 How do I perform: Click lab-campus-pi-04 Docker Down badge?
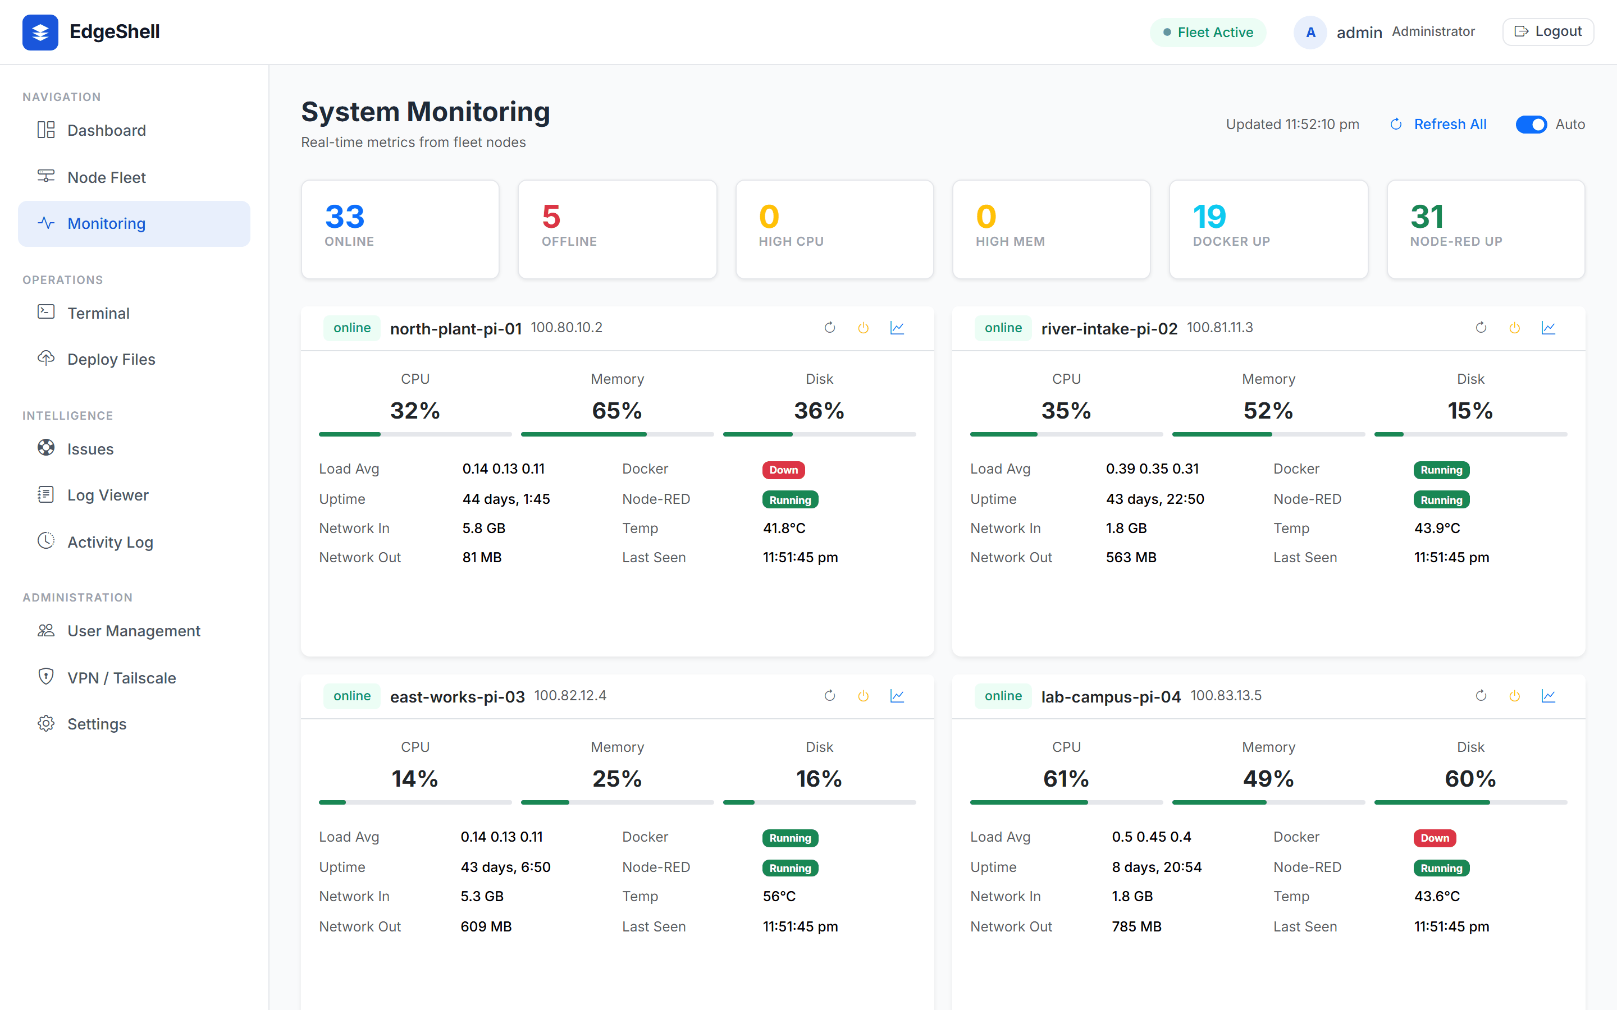[x=1435, y=838]
